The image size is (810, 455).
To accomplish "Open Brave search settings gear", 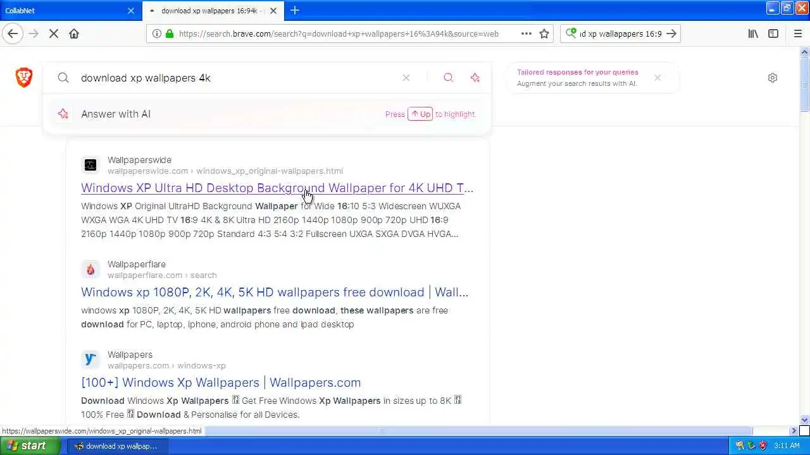I will [x=773, y=78].
